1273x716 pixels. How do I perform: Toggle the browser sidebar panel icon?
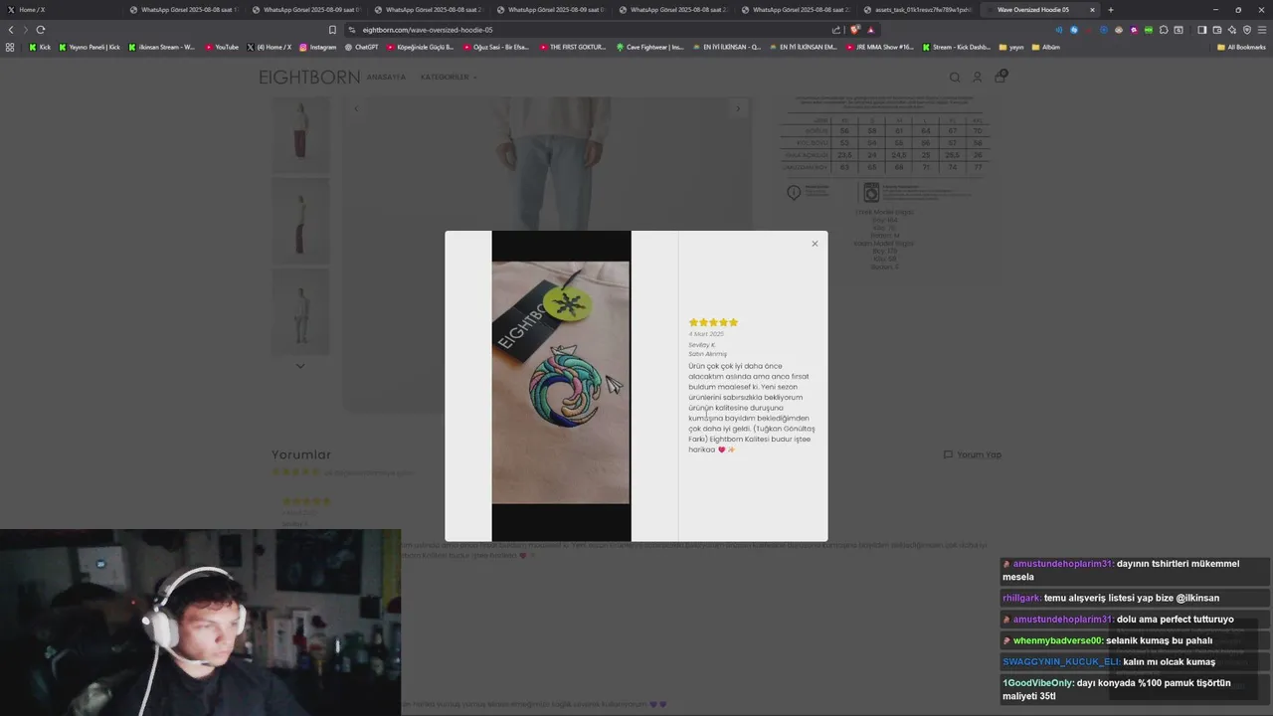pos(1201,30)
